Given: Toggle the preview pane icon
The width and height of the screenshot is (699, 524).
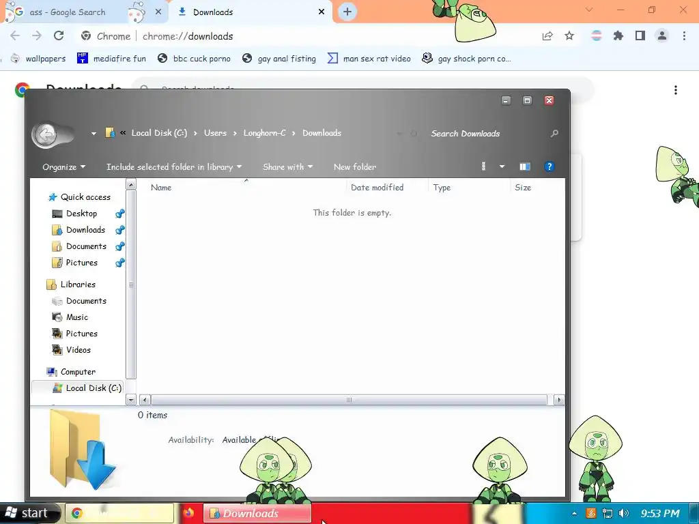Looking at the screenshot, I should (525, 166).
